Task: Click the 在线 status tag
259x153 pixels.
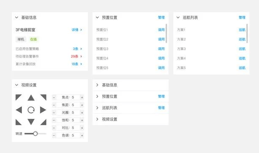Action: (33, 39)
